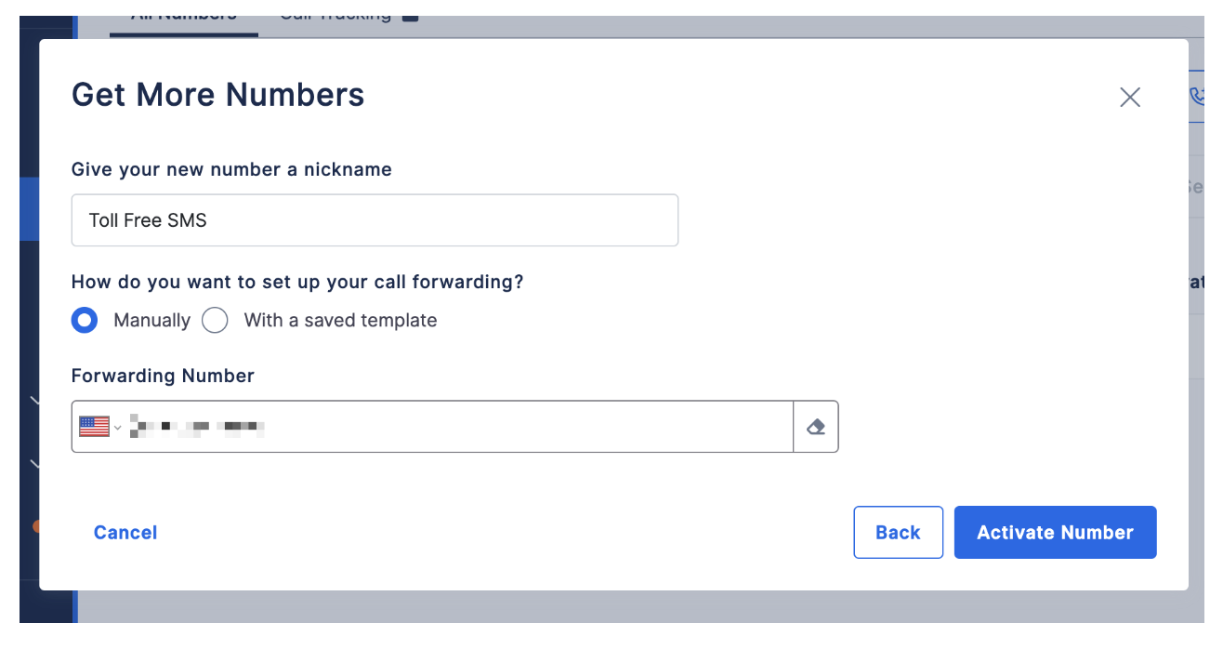1223x649 pixels.
Task: Click the Activate Number button
Action: [x=1055, y=532]
